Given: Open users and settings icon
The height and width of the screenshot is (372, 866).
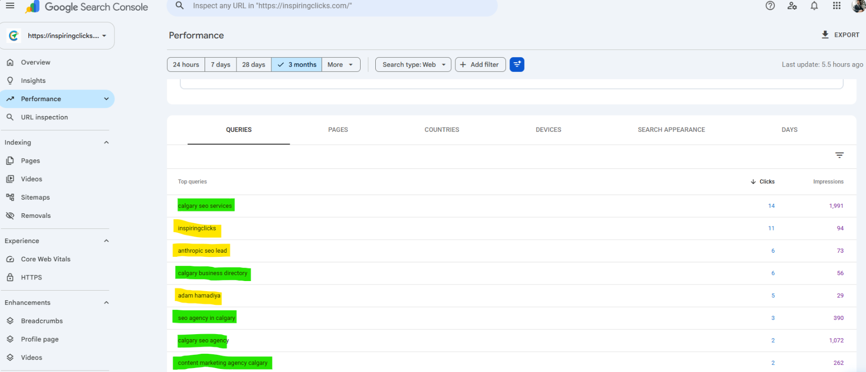Looking at the screenshot, I should tap(792, 6).
